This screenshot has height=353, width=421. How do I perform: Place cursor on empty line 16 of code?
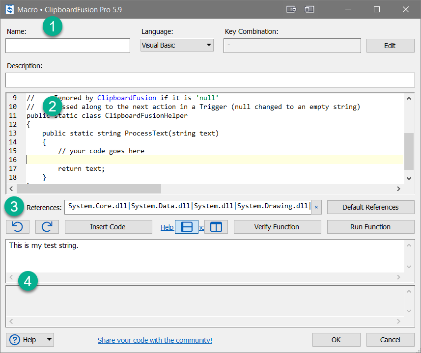(x=215, y=160)
